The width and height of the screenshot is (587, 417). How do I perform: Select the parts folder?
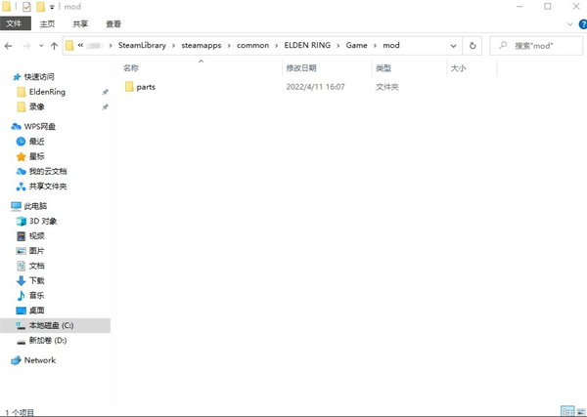[146, 87]
